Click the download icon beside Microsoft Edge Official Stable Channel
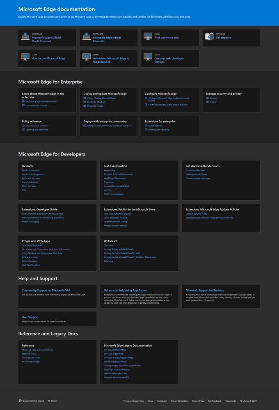The width and height of the screenshot is (279, 410). (25, 37)
